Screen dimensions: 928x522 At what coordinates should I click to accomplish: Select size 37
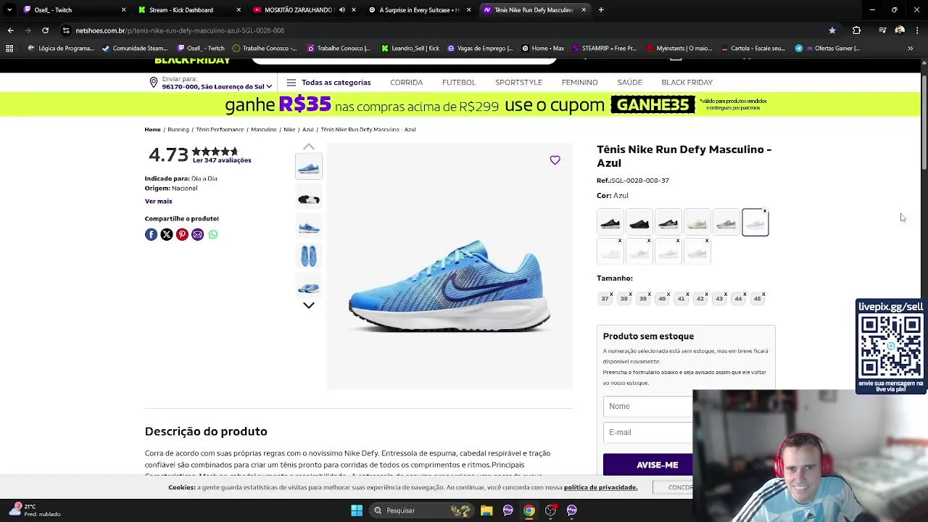click(x=605, y=299)
